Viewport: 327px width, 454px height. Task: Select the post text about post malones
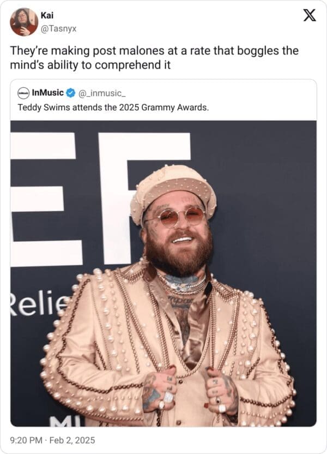coord(154,58)
